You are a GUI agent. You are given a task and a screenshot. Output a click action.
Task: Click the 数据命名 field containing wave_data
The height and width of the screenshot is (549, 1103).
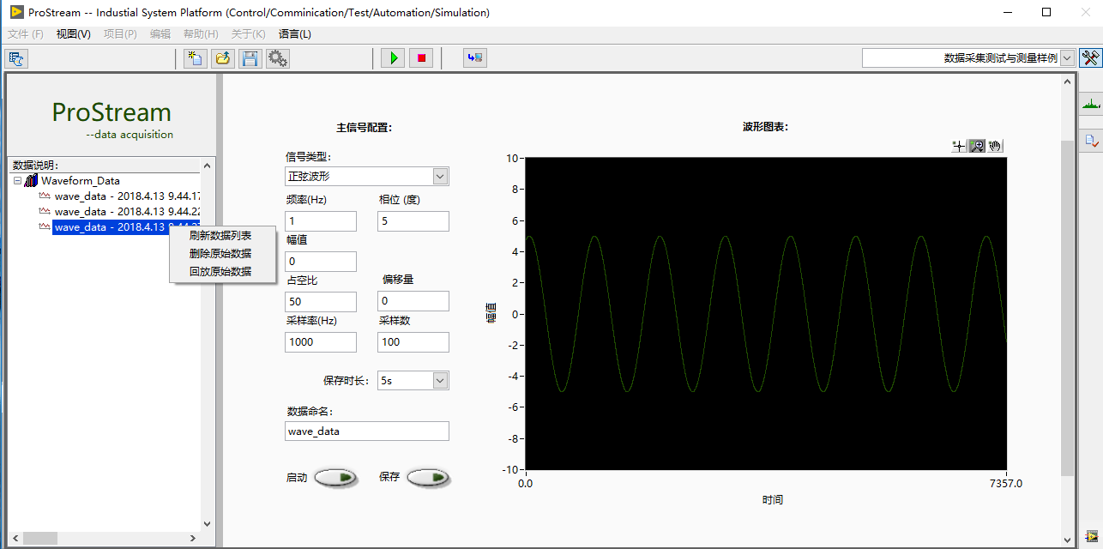pyautogui.click(x=367, y=431)
